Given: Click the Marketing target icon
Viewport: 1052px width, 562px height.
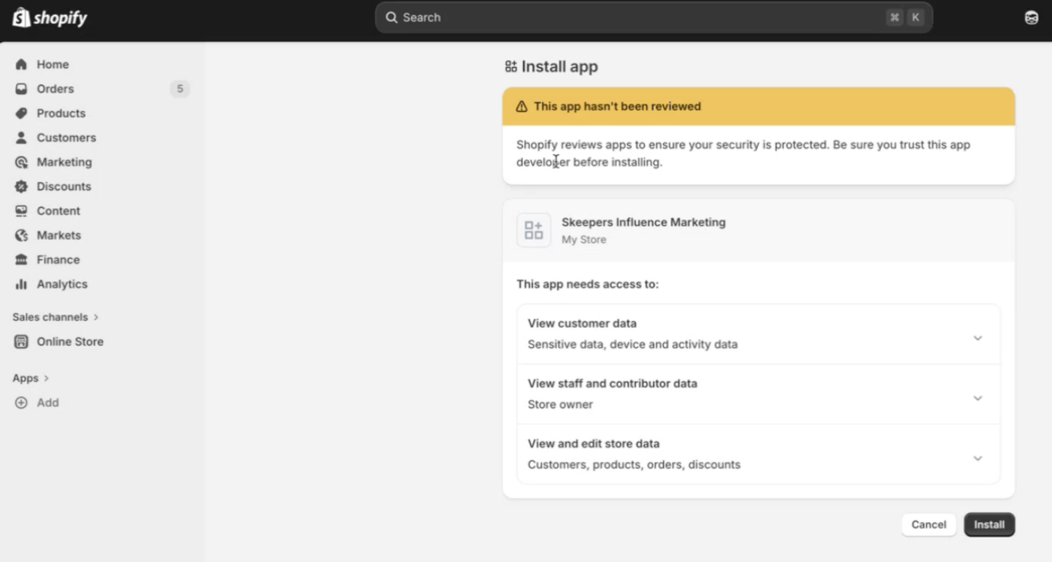Looking at the screenshot, I should (x=21, y=162).
